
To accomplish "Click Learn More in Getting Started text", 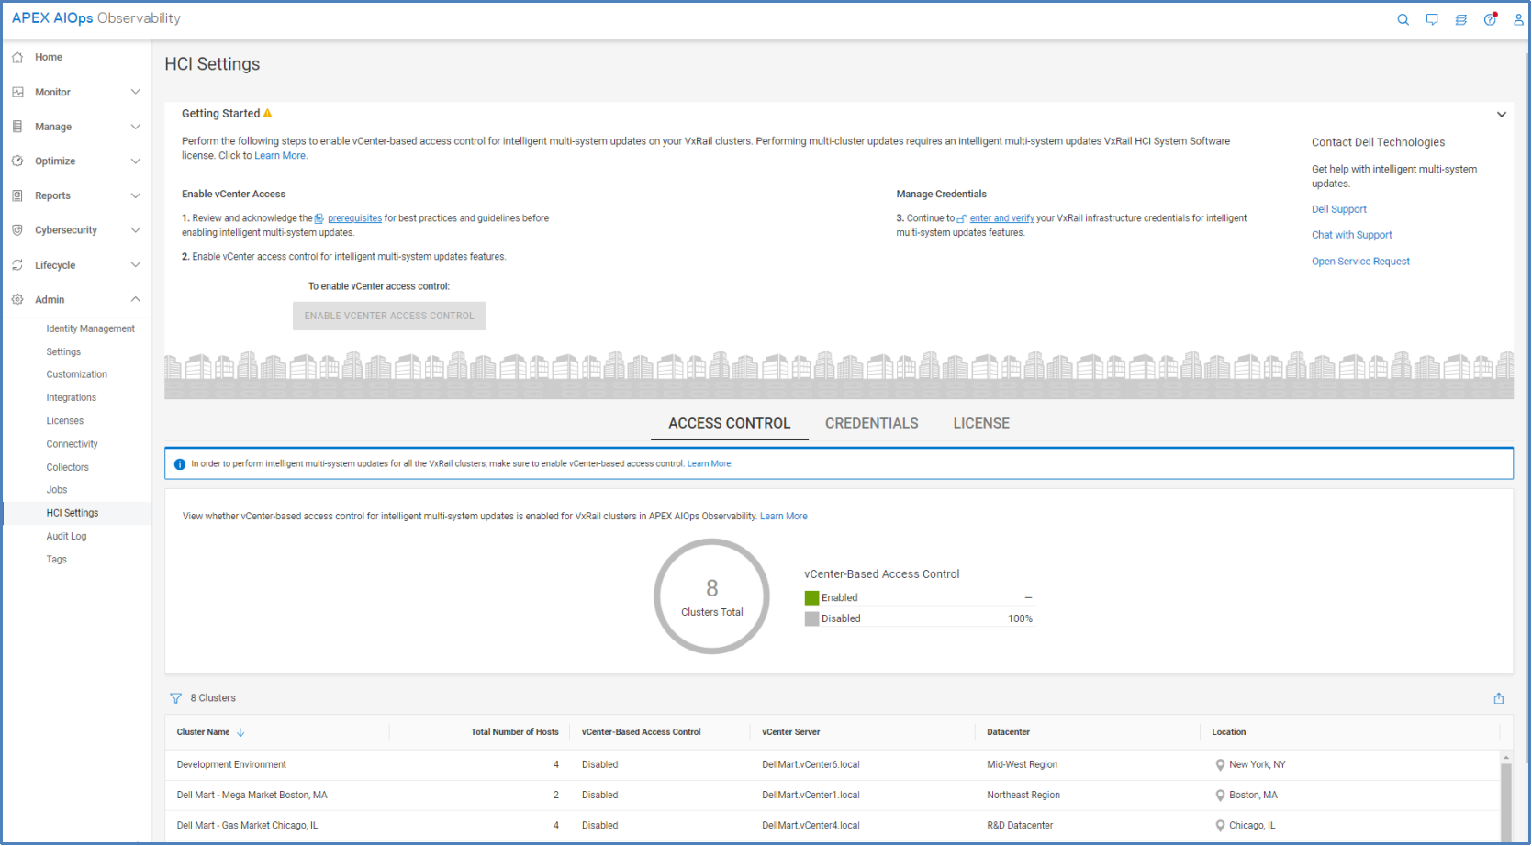I will [280, 156].
